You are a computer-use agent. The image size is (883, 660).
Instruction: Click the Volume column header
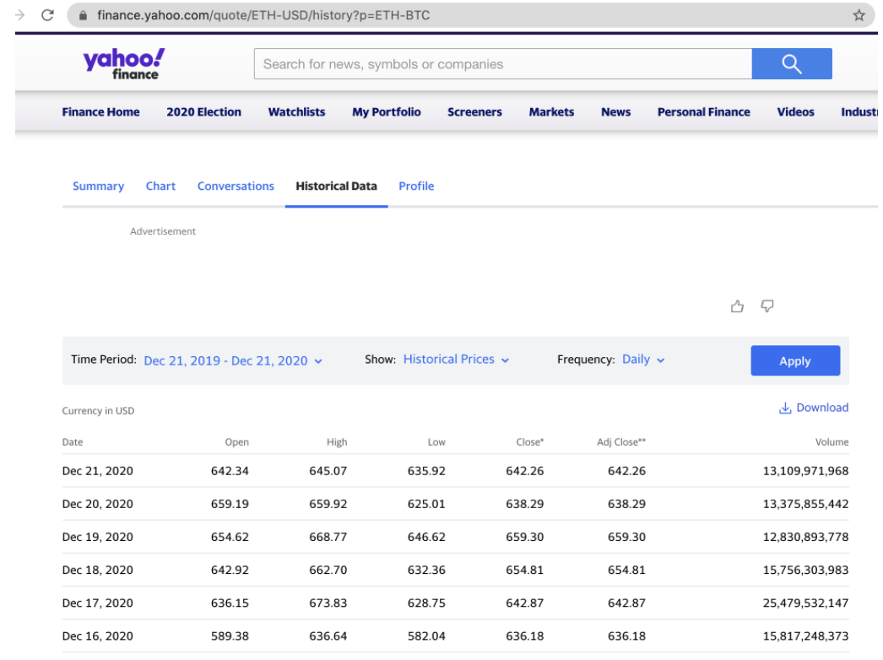point(832,442)
